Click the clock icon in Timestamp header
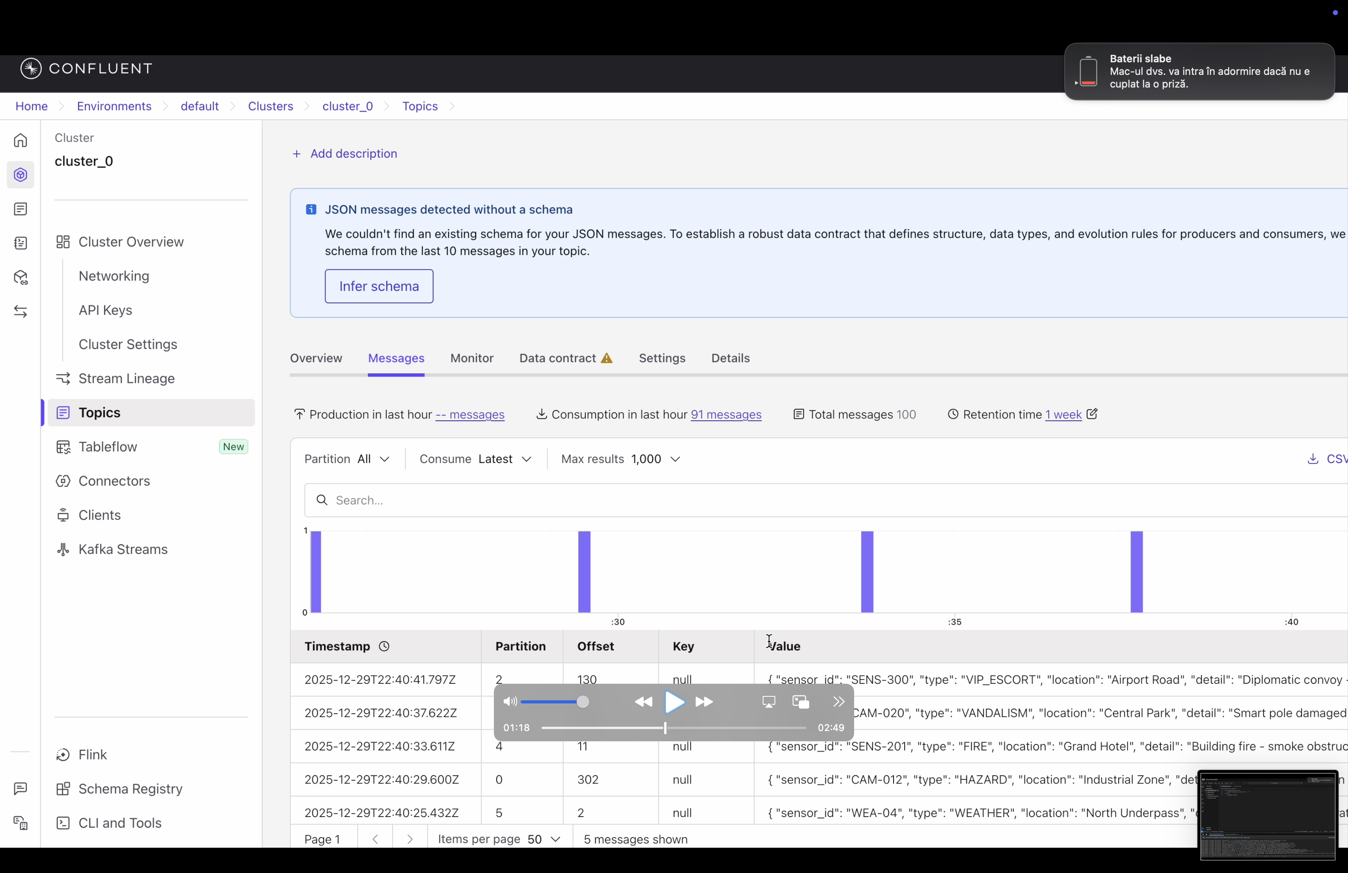This screenshot has width=1348, height=873. [x=384, y=646]
